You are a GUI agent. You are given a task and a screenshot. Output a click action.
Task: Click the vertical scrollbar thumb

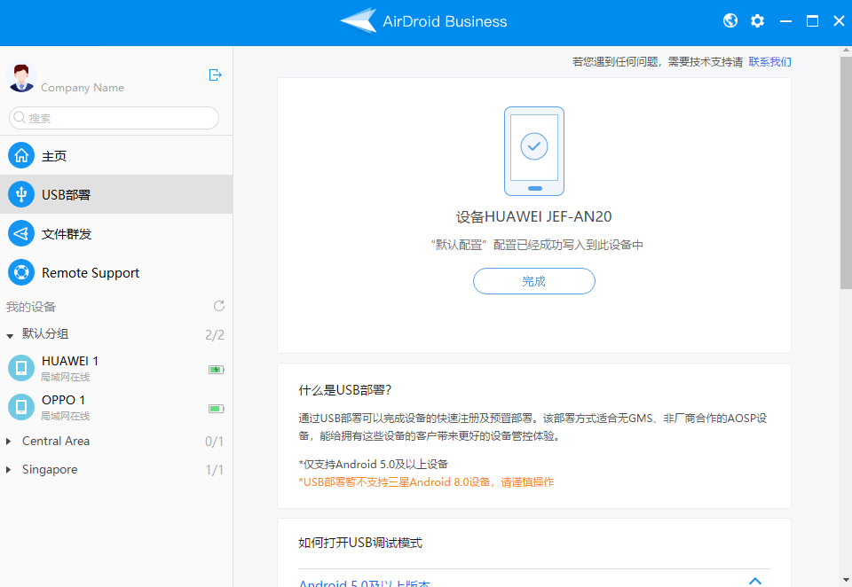(x=846, y=173)
